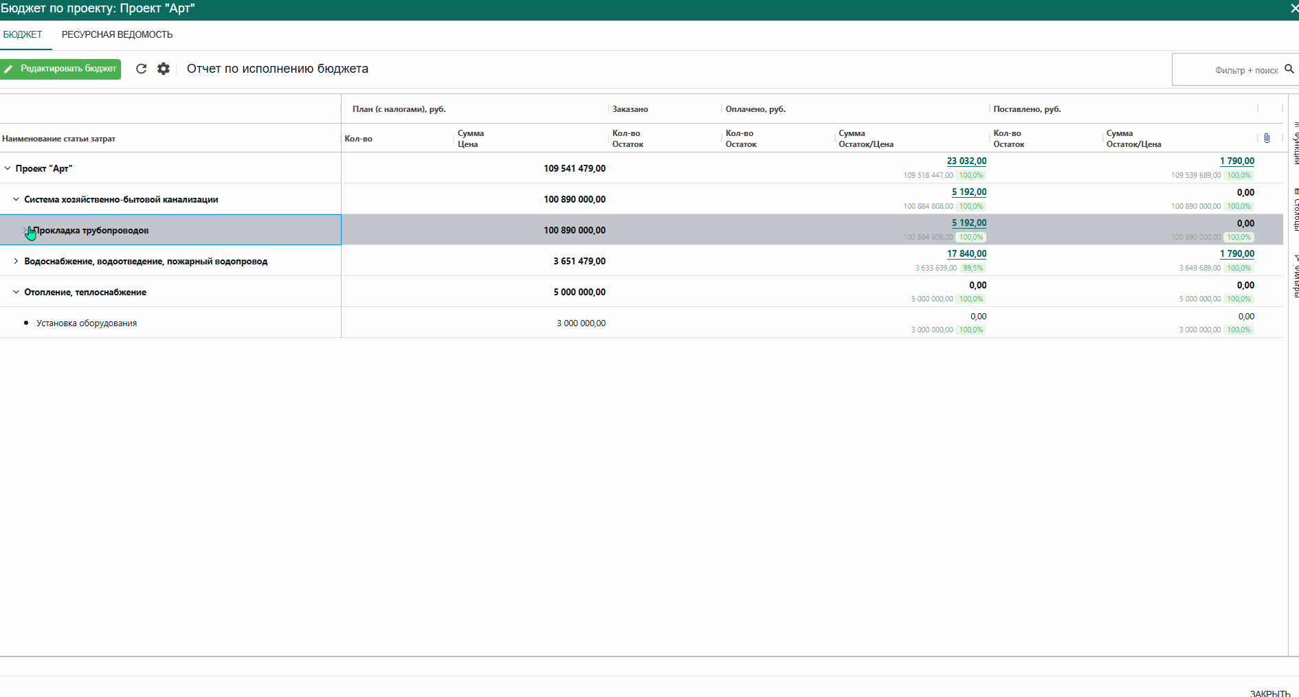This screenshot has height=697, width=1299.
Task: Open the Фильтры side panel
Action: (1295, 275)
